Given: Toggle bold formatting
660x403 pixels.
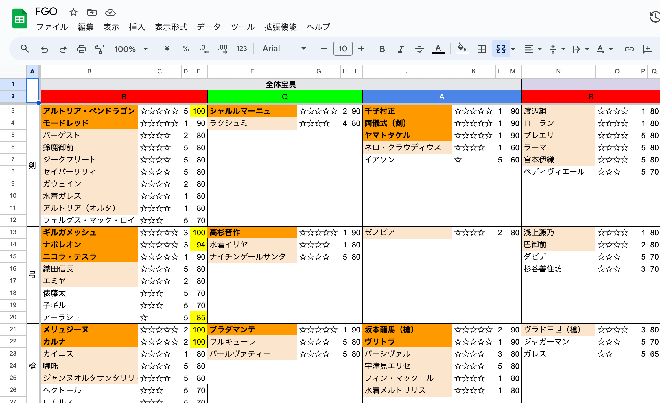Looking at the screenshot, I should pos(382,49).
